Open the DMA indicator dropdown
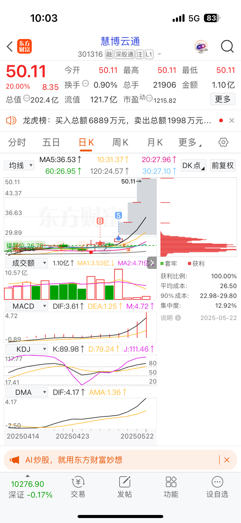The width and height of the screenshot is (241, 523). 26,392
